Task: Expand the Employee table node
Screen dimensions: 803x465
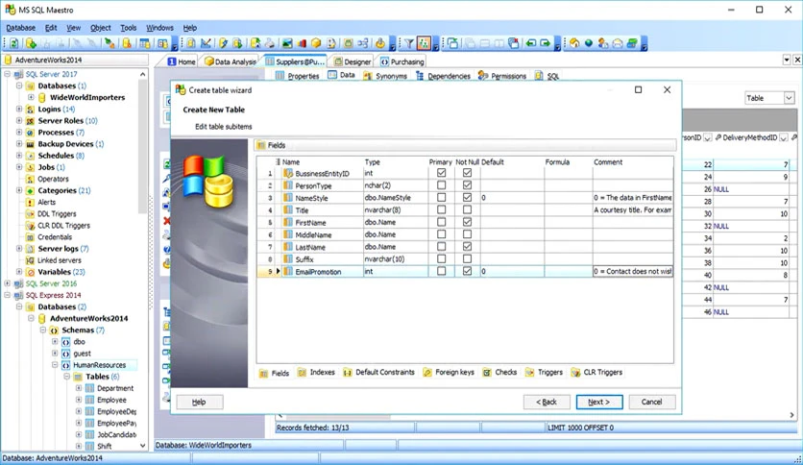Action: click(x=79, y=400)
